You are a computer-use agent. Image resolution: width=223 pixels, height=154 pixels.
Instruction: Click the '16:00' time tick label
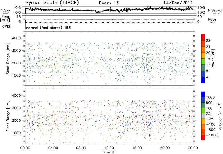pyautogui.click(x=137, y=148)
